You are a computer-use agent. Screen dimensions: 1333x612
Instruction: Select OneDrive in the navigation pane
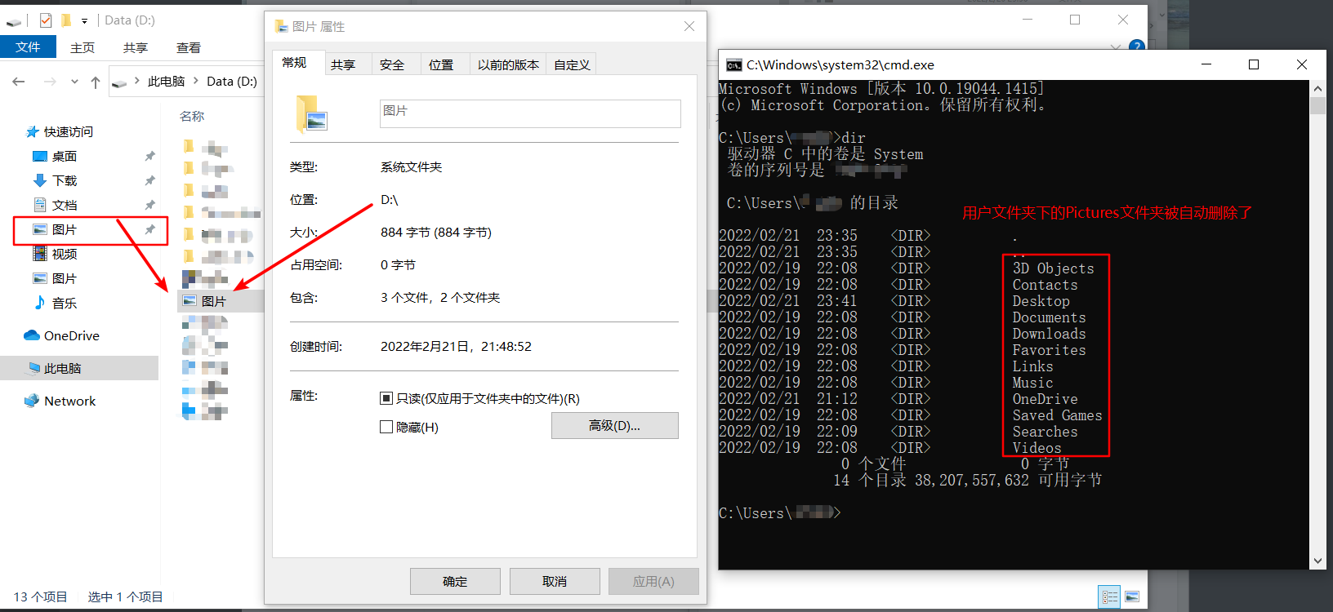[72, 335]
